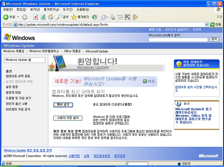Click the page-with-star toolbar icon

tap(135, 17)
